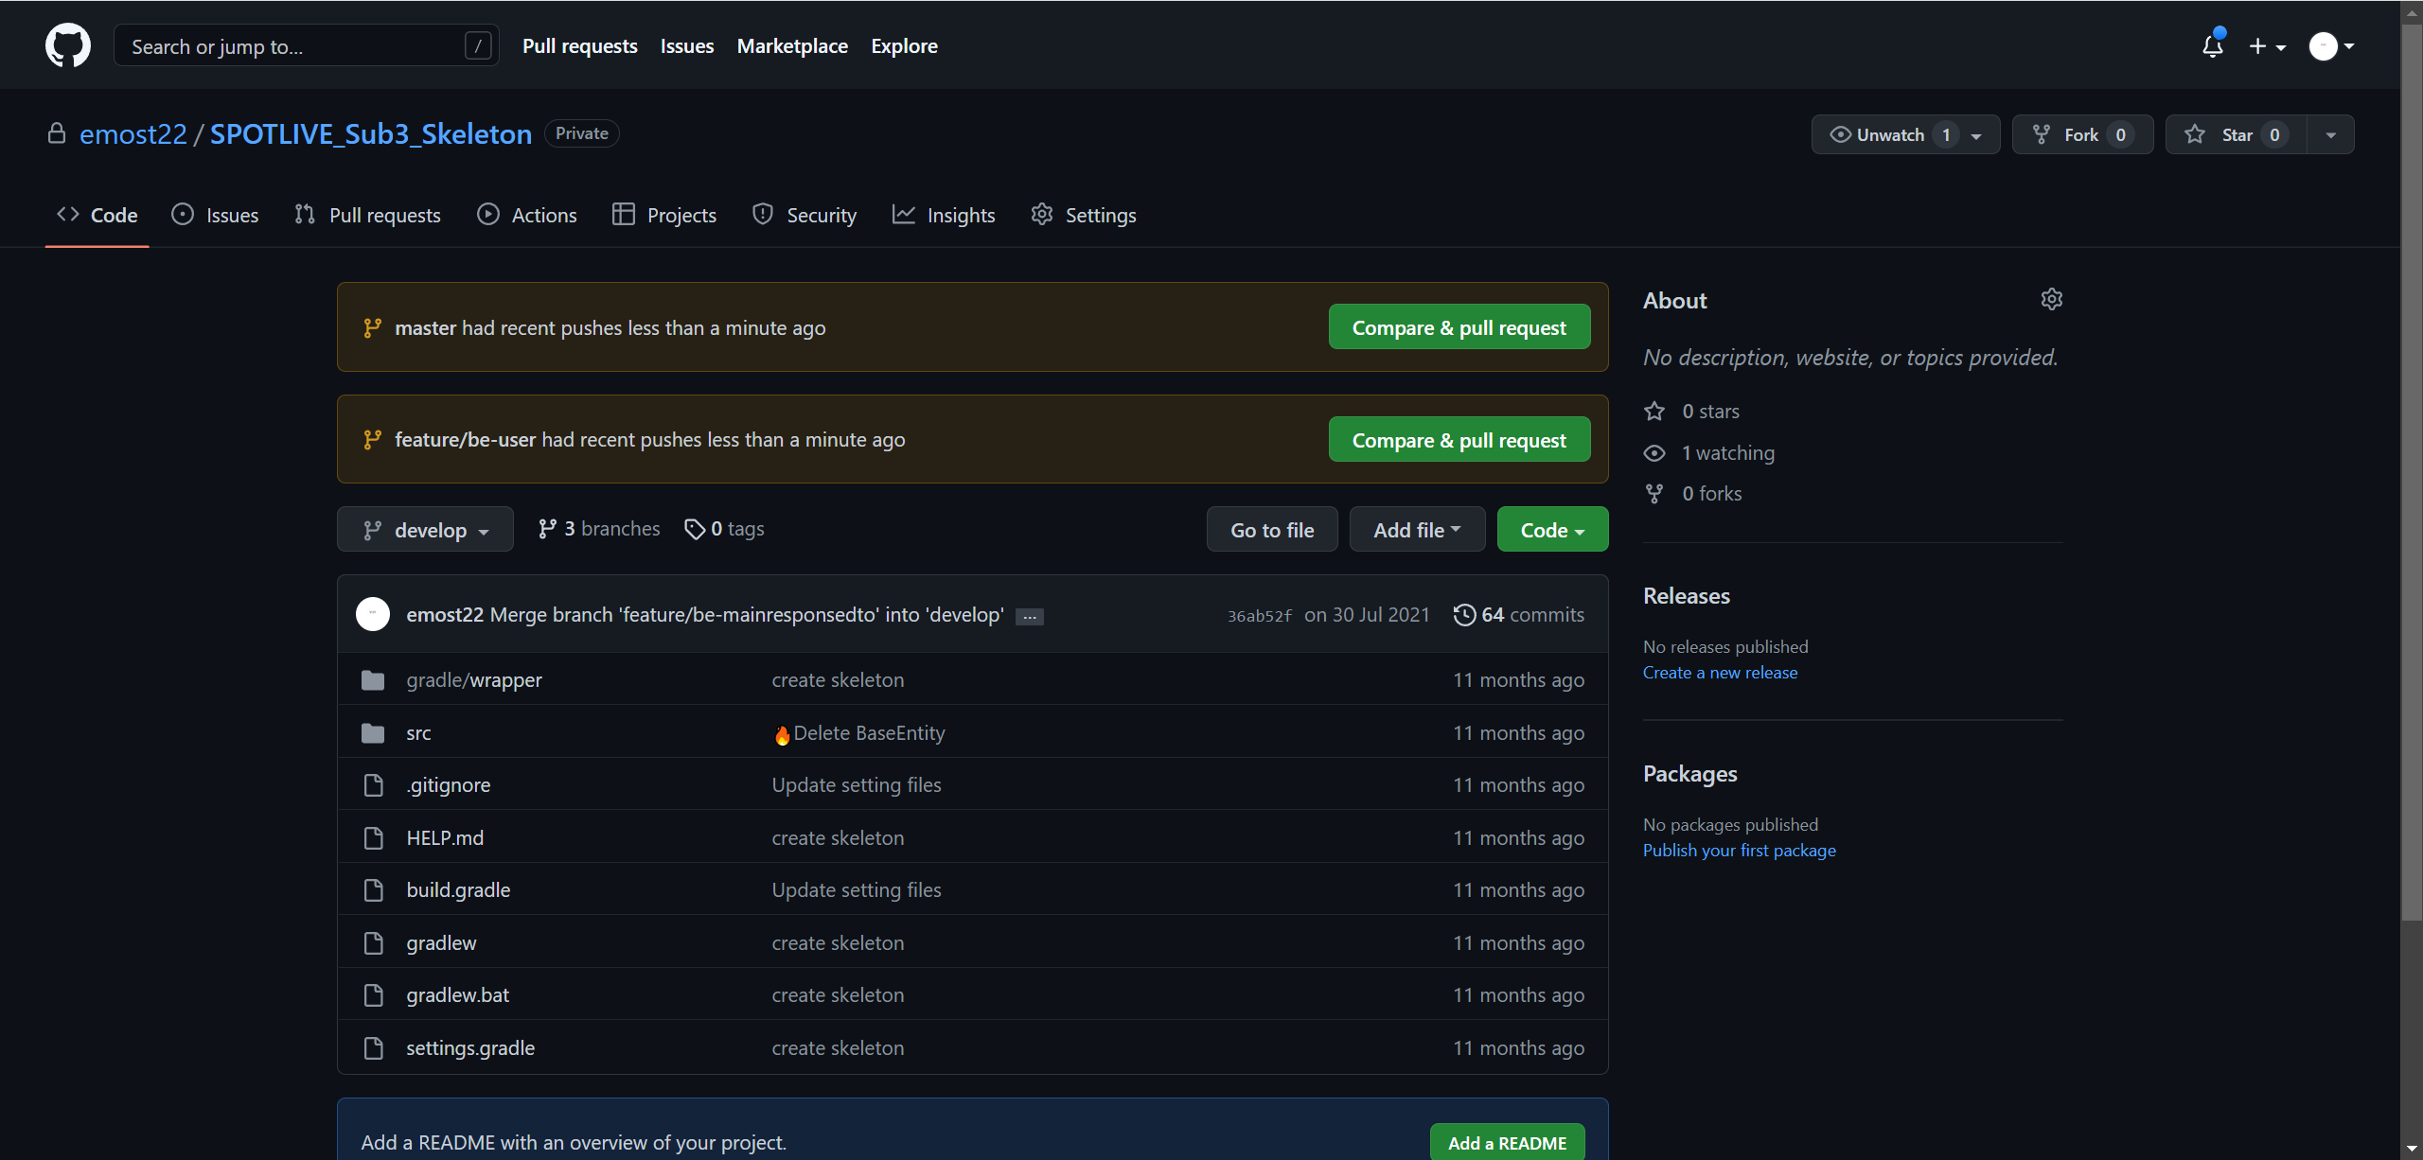Click the commit history clock icon
The image size is (2423, 1160).
click(1463, 615)
